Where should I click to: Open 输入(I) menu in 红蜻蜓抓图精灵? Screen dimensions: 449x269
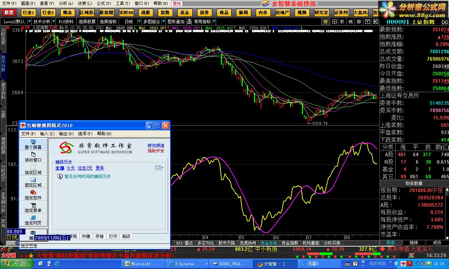point(47,133)
